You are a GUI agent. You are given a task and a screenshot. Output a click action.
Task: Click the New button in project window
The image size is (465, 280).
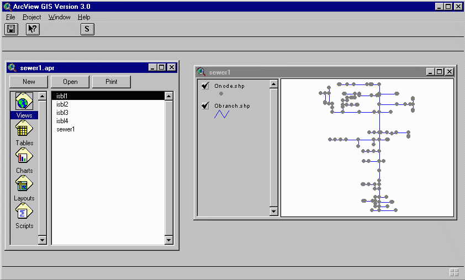pos(29,82)
